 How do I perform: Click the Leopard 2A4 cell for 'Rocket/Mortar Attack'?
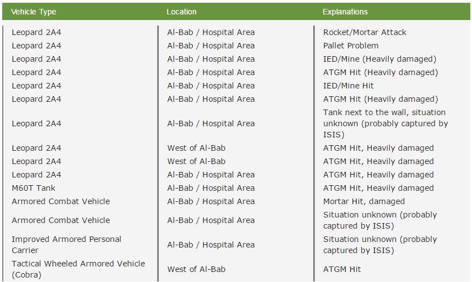36,32
